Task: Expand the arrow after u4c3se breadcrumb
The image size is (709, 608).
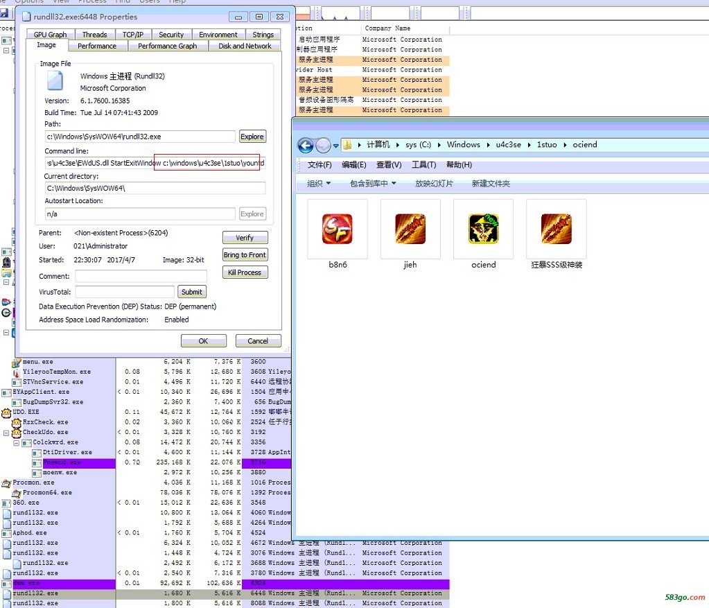Action: pyautogui.click(x=529, y=145)
